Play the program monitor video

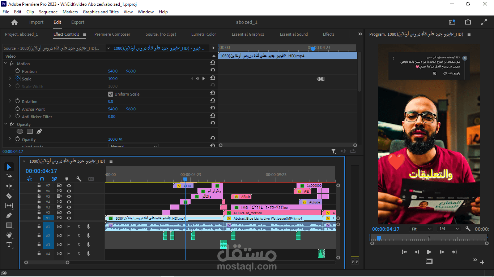click(429, 252)
